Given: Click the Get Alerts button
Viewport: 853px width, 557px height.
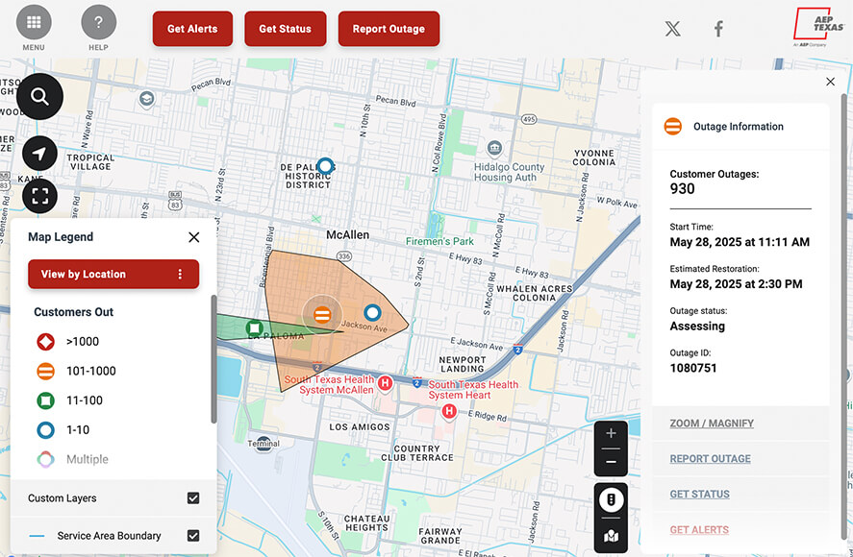Looking at the screenshot, I should [x=192, y=29].
